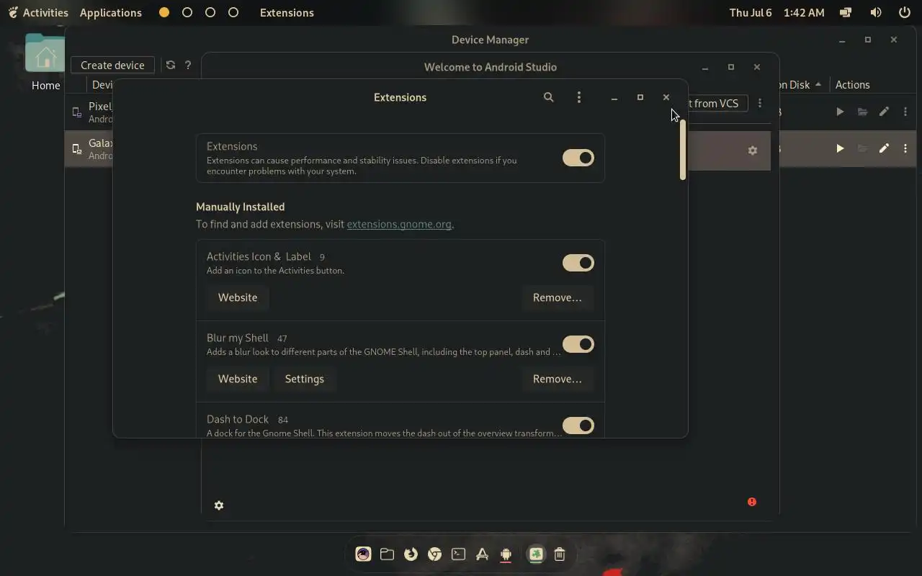Open Website for Blur my Shell
The height and width of the screenshot is (576, 922).
pyautogui.click(x=238, y=379)
